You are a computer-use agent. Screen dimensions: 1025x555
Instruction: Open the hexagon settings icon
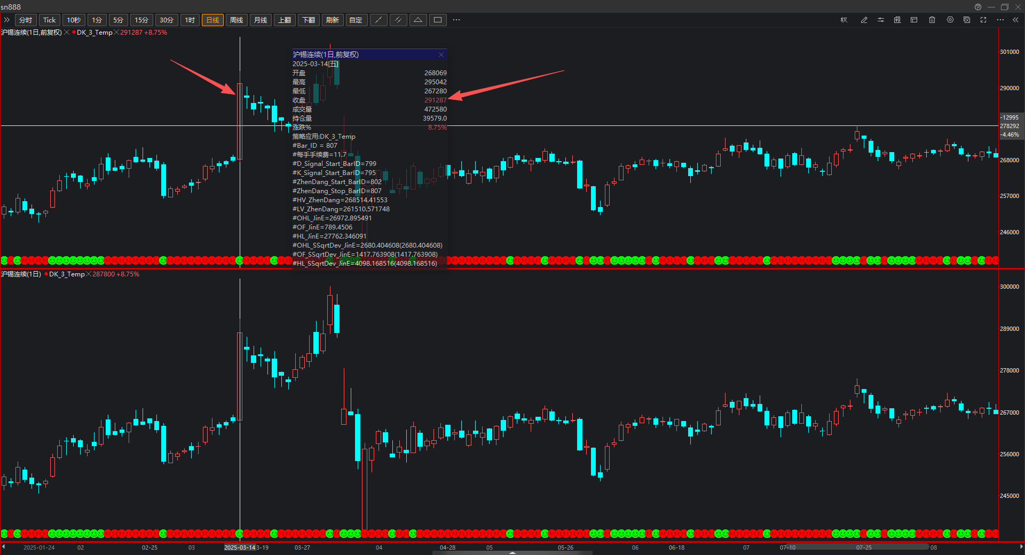point(950,20)
